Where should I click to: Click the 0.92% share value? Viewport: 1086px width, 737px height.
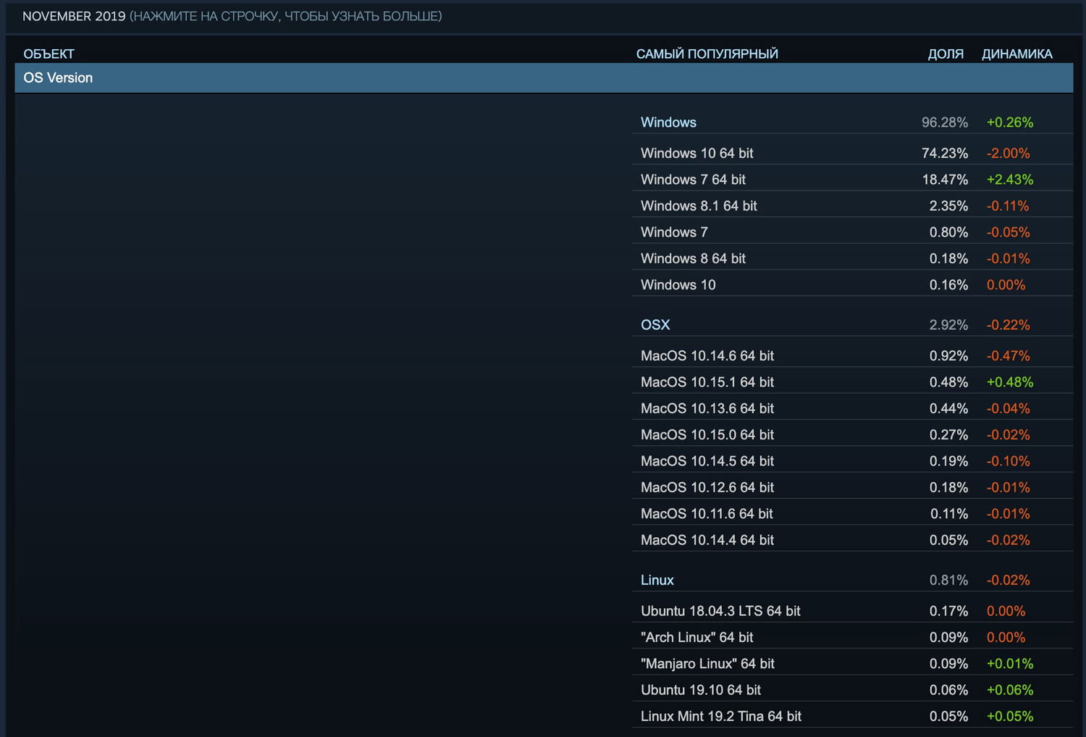pyautogui.click(x=948, y=356)
